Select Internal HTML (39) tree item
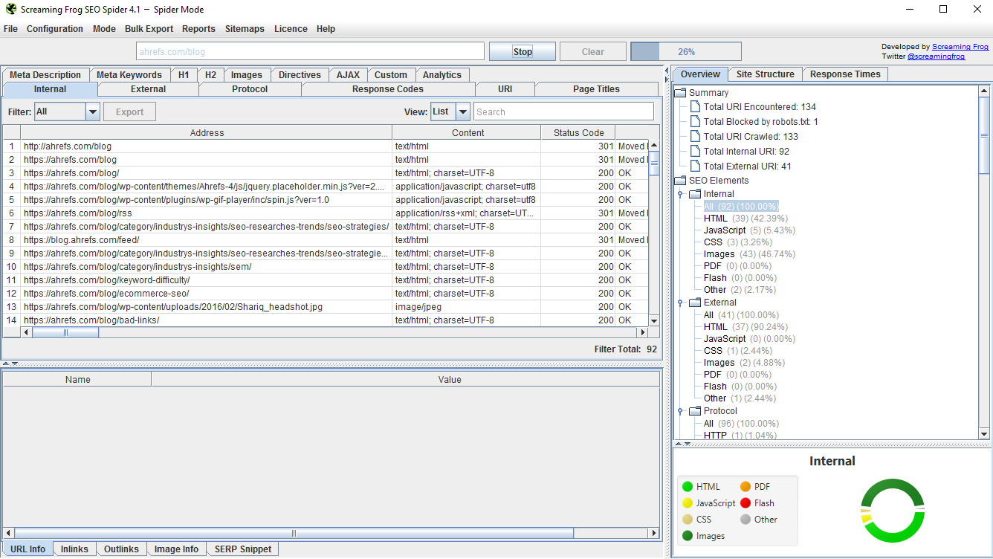The image size is (993, 559). pos(745,219)
